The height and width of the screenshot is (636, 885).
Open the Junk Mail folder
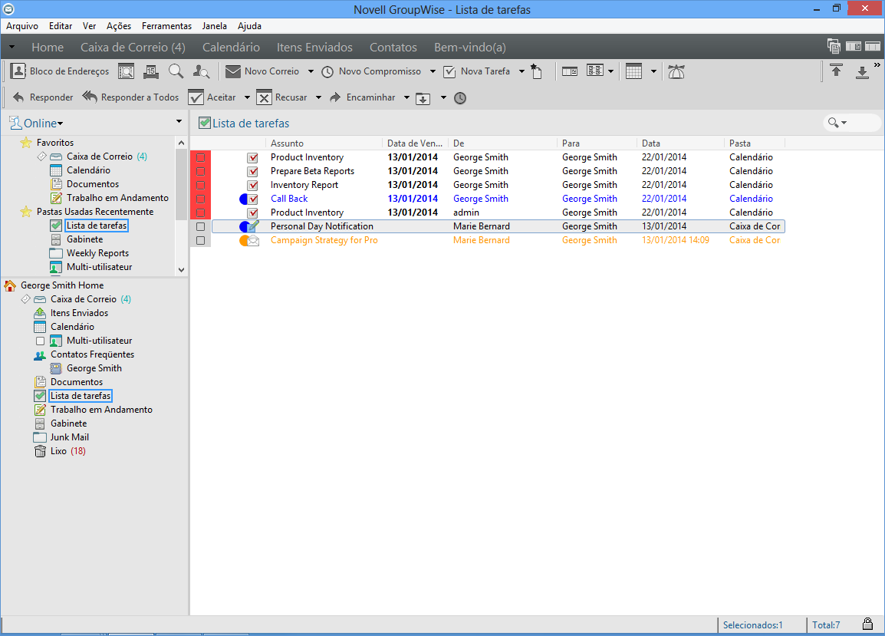click(x=69, y=437)
